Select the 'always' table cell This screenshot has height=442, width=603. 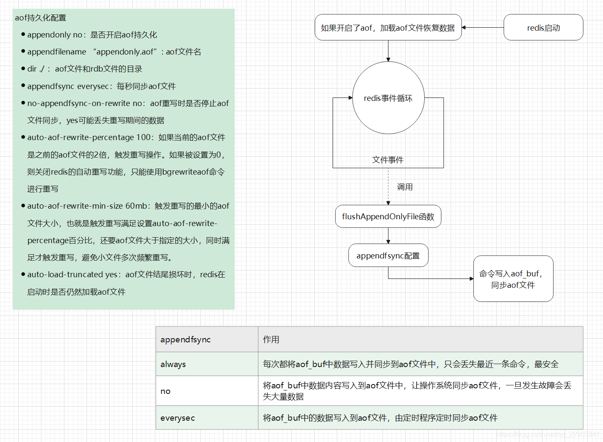[x=207, y=364]
